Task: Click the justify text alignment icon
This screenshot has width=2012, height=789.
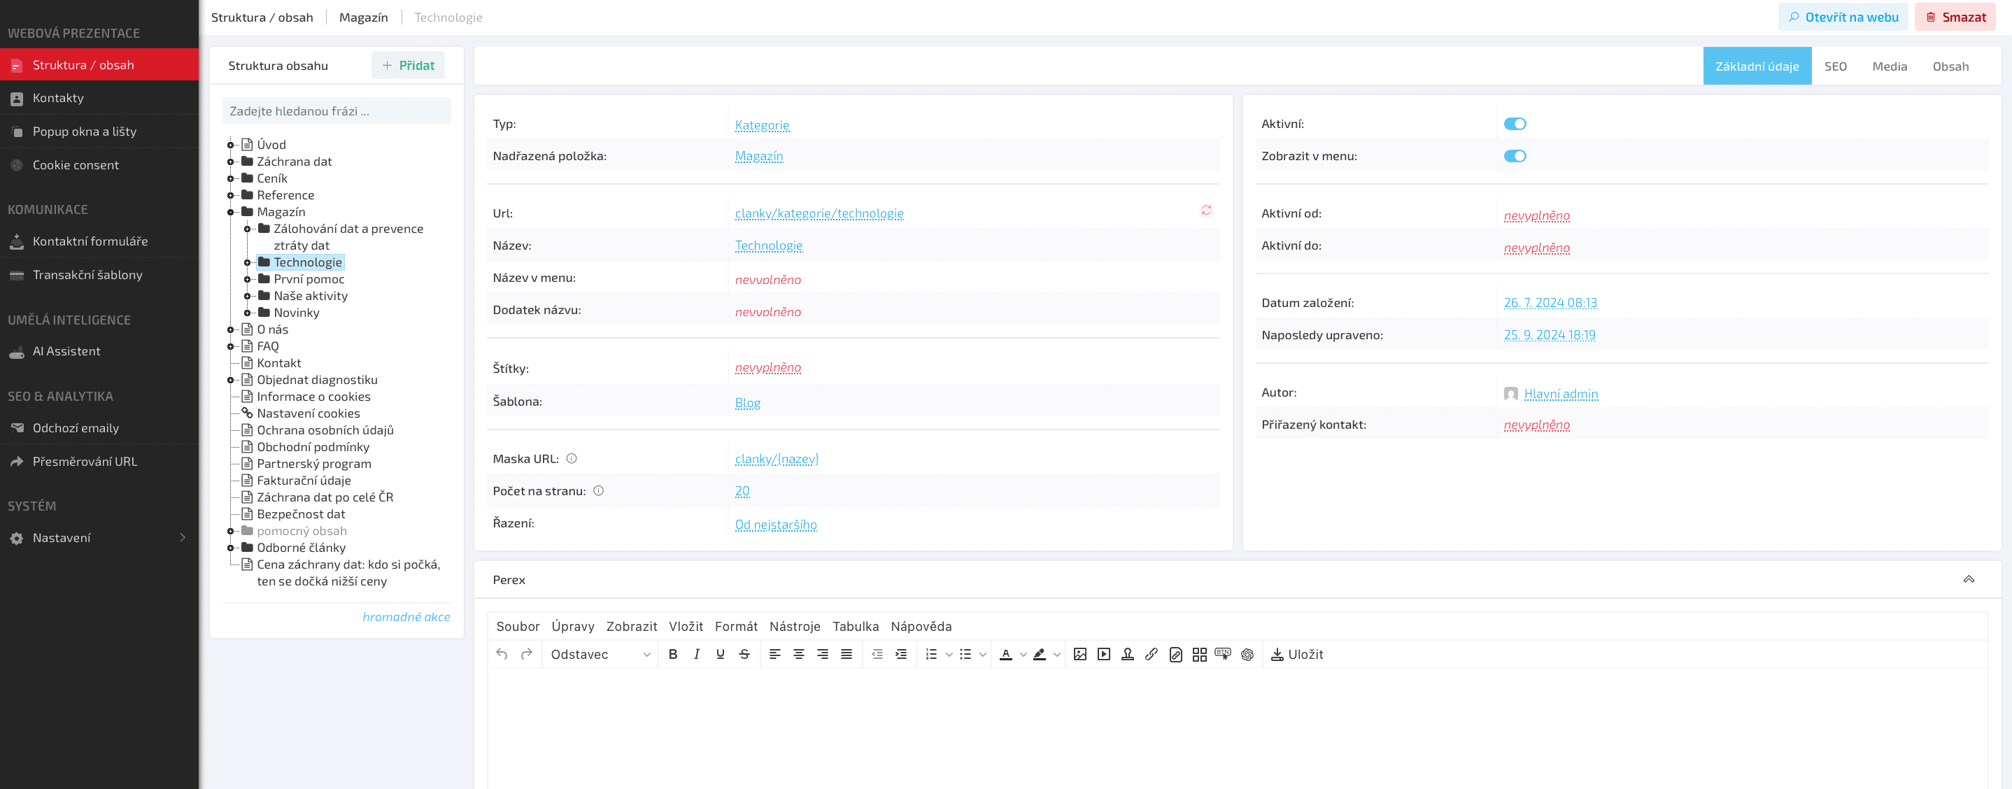Action: (846, 655)
